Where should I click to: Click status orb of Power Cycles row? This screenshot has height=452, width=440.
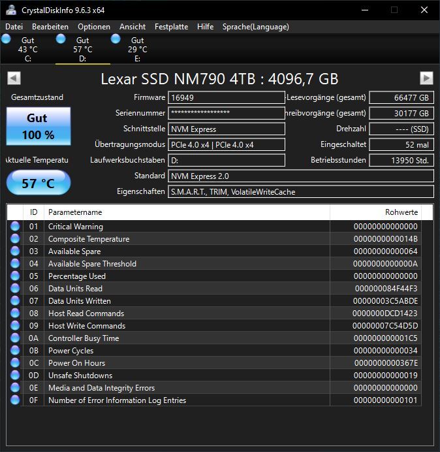[15, 350]
